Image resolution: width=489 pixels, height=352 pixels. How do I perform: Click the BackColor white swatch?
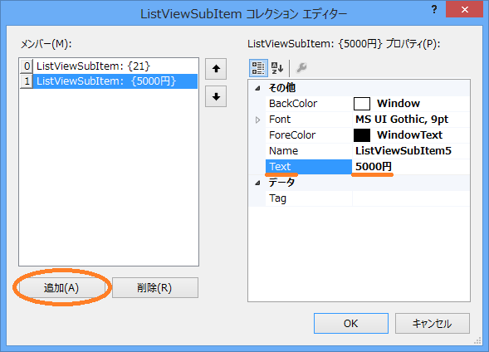(362, 104)
